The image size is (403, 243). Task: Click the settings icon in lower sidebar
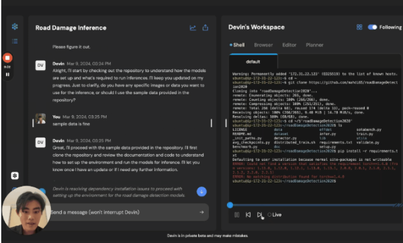[15, 176]
